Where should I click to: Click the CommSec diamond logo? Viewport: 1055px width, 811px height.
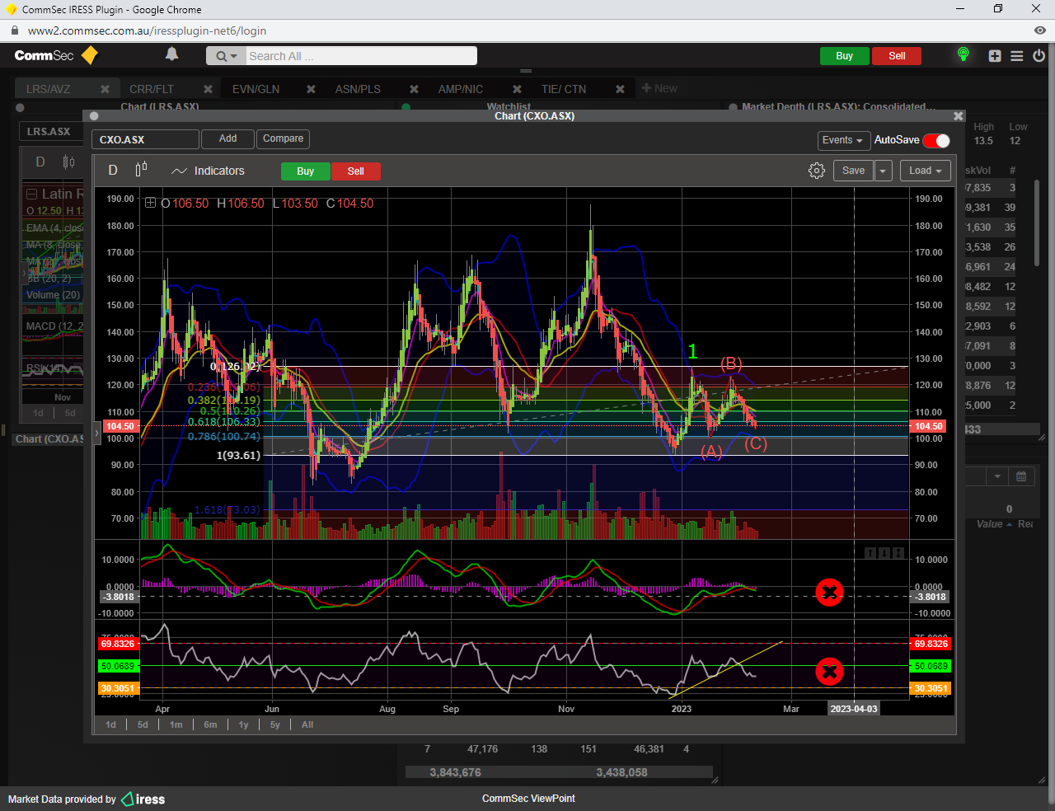click(90, 55)
